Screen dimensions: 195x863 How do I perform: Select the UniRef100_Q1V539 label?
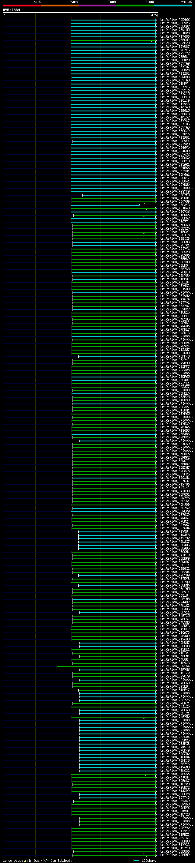pyautogui.click(x=175, y=424)
